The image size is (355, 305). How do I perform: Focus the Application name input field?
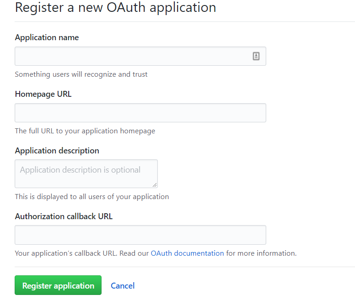pyautogui.click(x=133, y=56)
